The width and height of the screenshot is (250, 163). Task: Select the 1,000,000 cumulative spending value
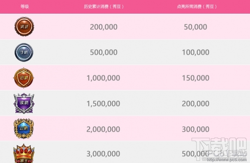(x=104, y=78)
